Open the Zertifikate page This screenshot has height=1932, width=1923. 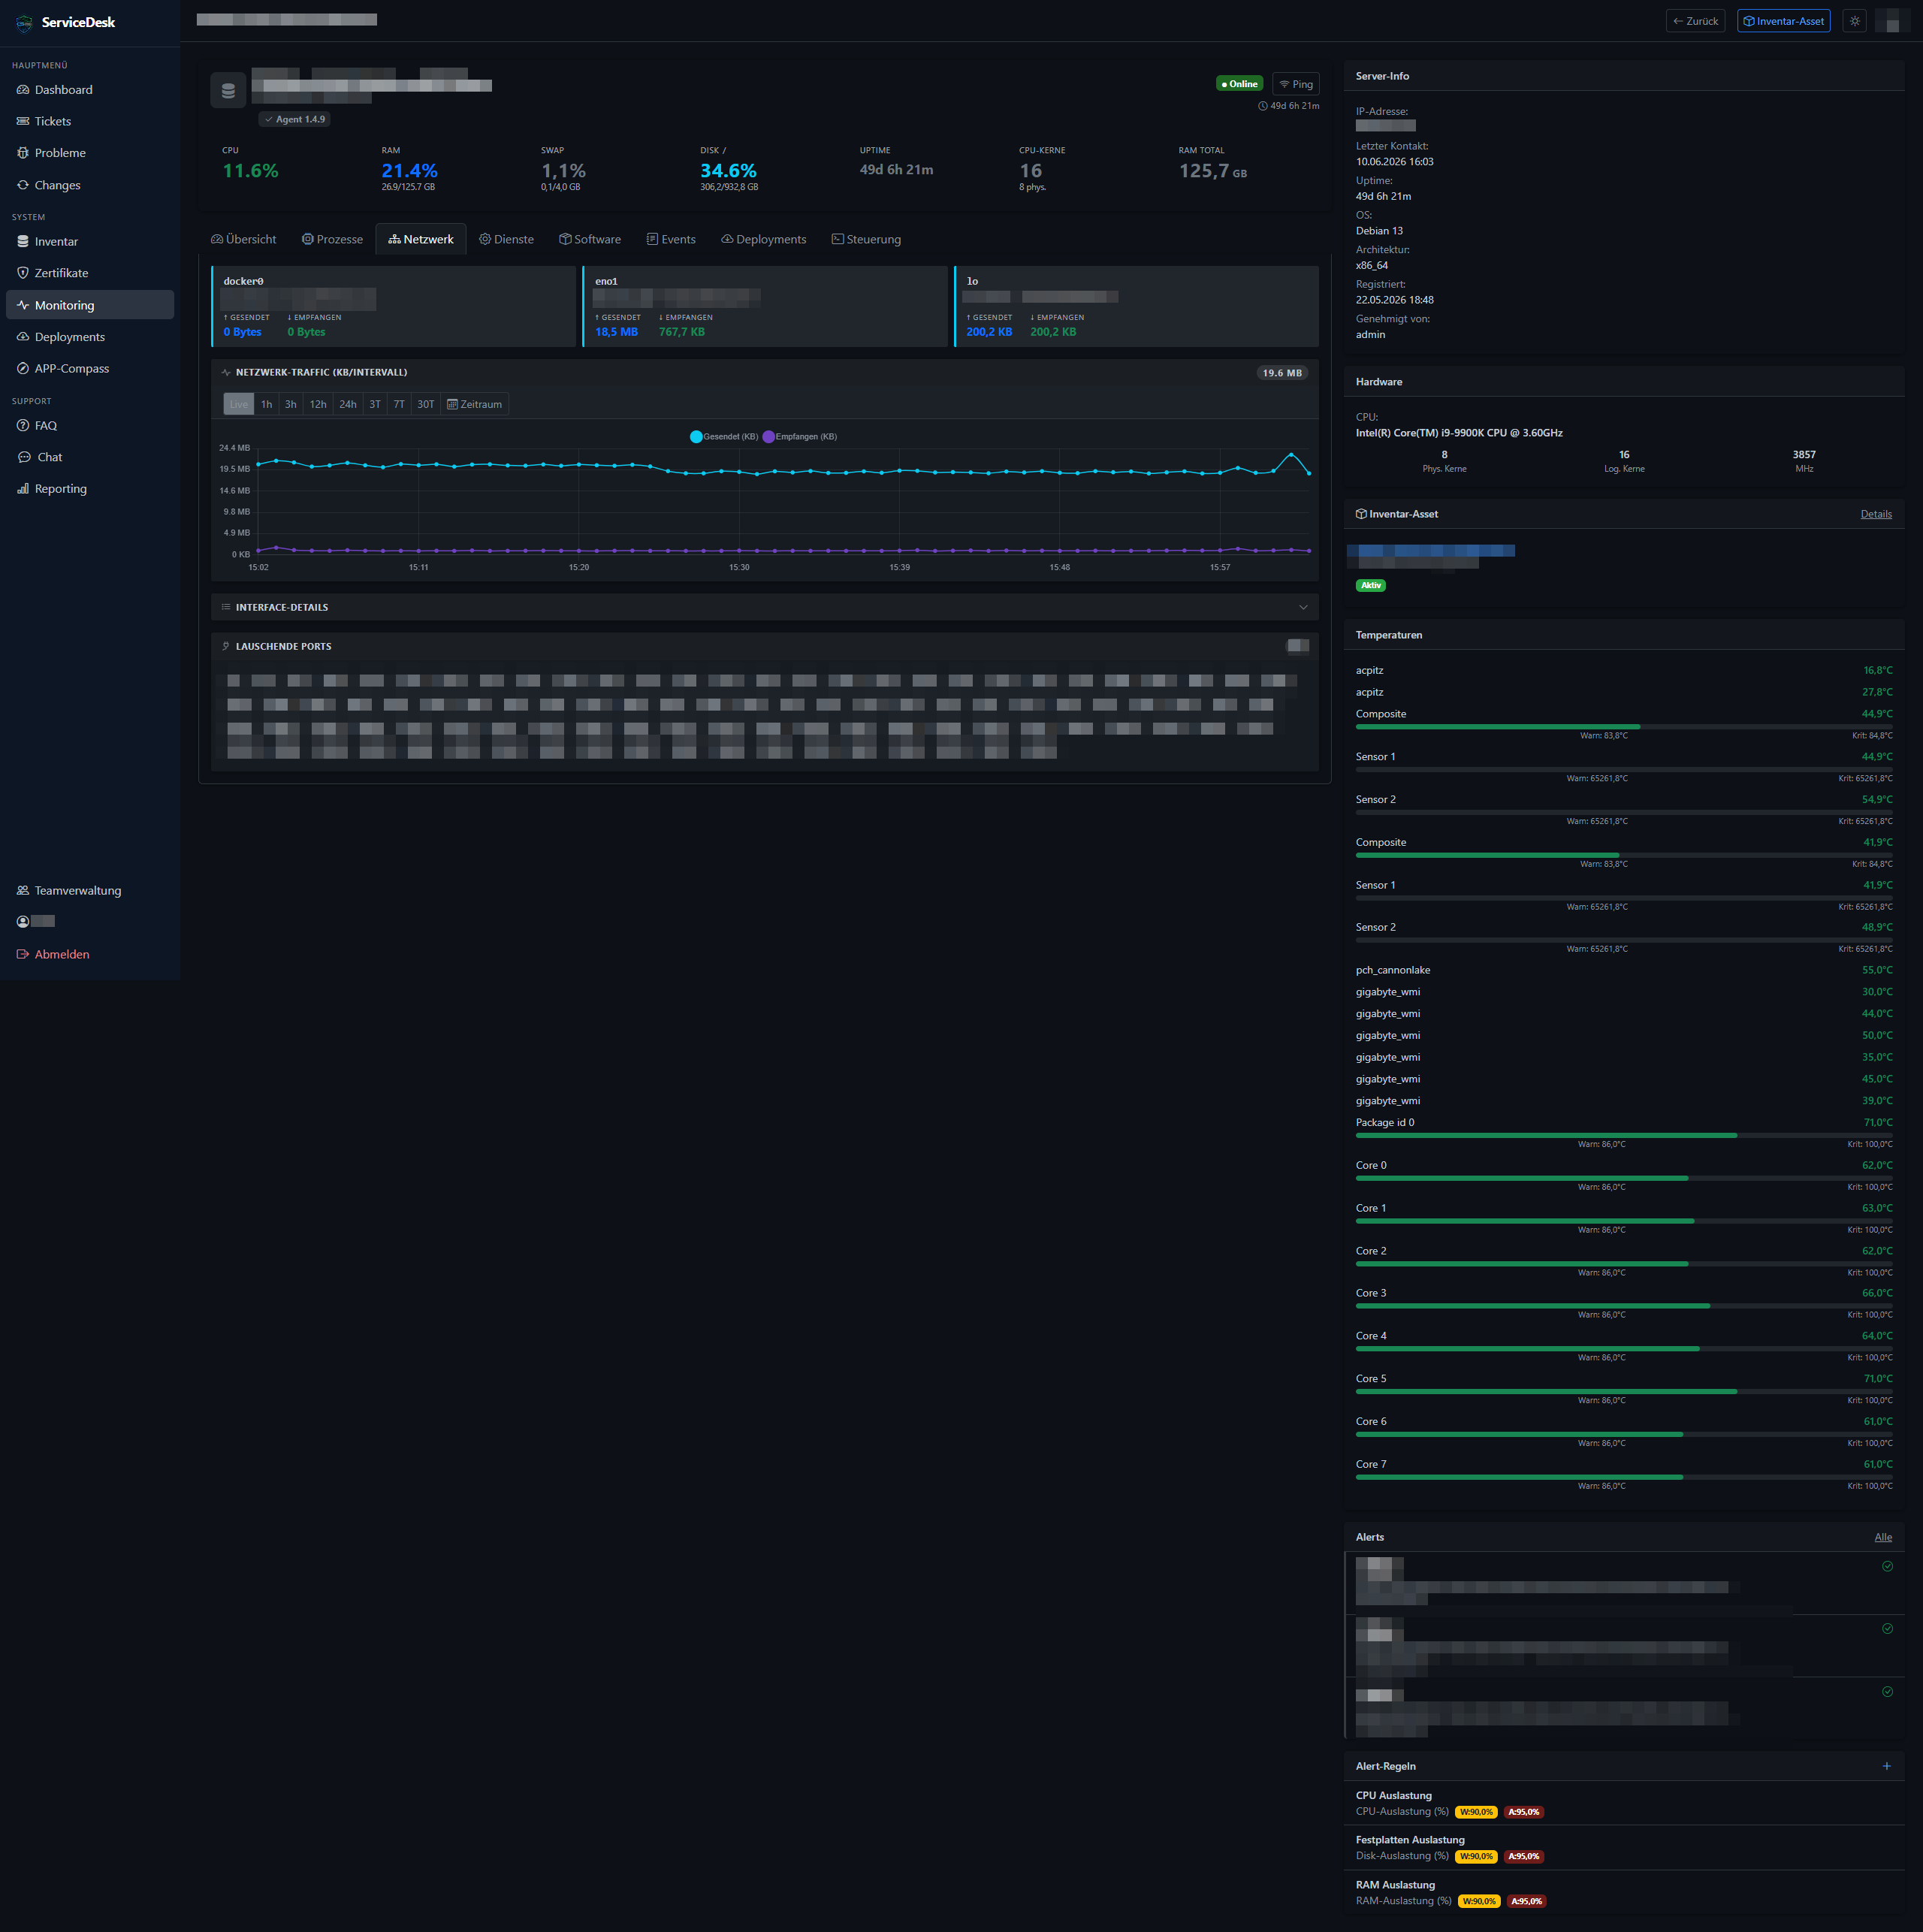[90, 273]
